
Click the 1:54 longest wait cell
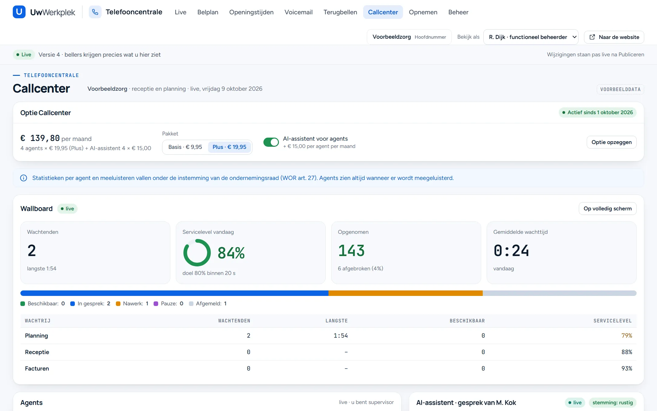[x=341, y=336]
